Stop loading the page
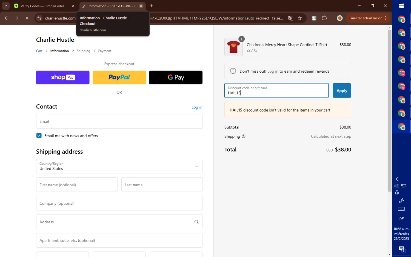Image resolution: width=411 pixels, height=257 pixels. click(27, 18)
